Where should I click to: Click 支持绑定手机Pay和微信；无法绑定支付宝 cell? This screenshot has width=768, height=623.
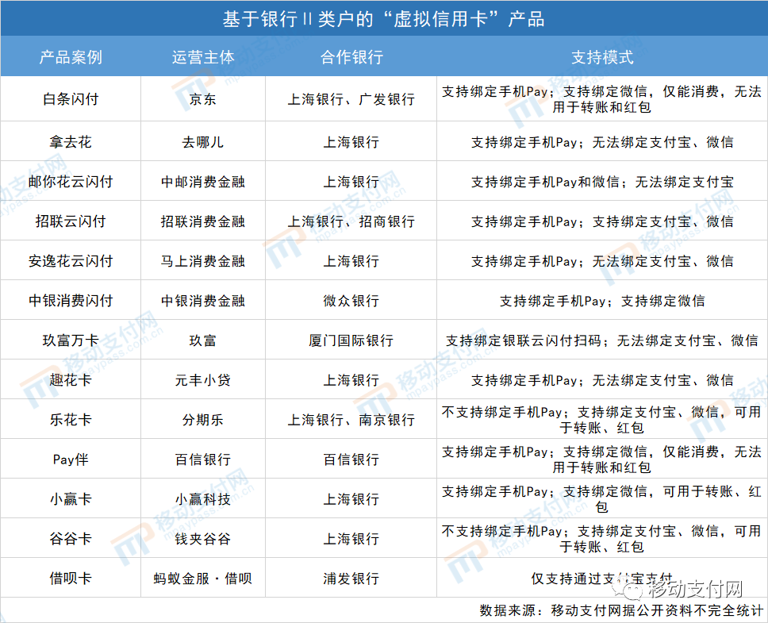602,182
